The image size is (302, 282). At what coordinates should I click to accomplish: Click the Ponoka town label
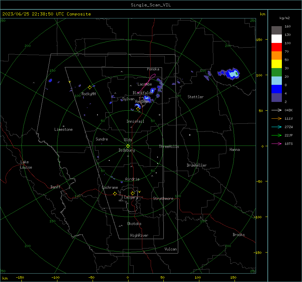pos(153,69)
